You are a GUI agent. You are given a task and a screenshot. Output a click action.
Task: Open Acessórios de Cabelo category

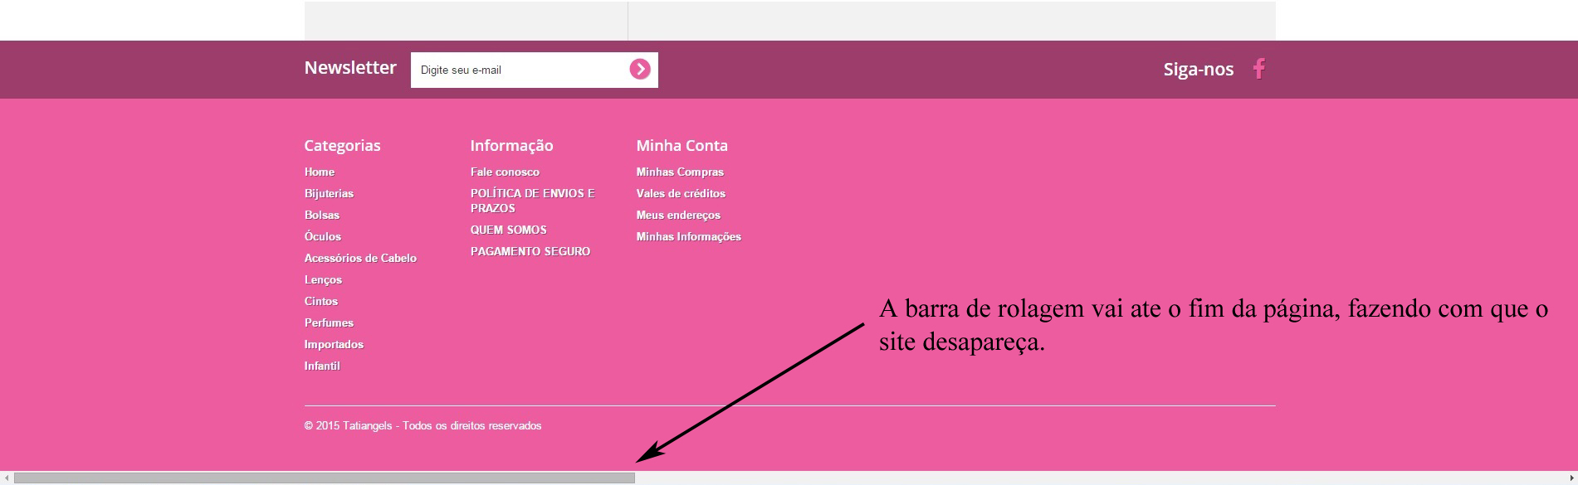[360, 258]
